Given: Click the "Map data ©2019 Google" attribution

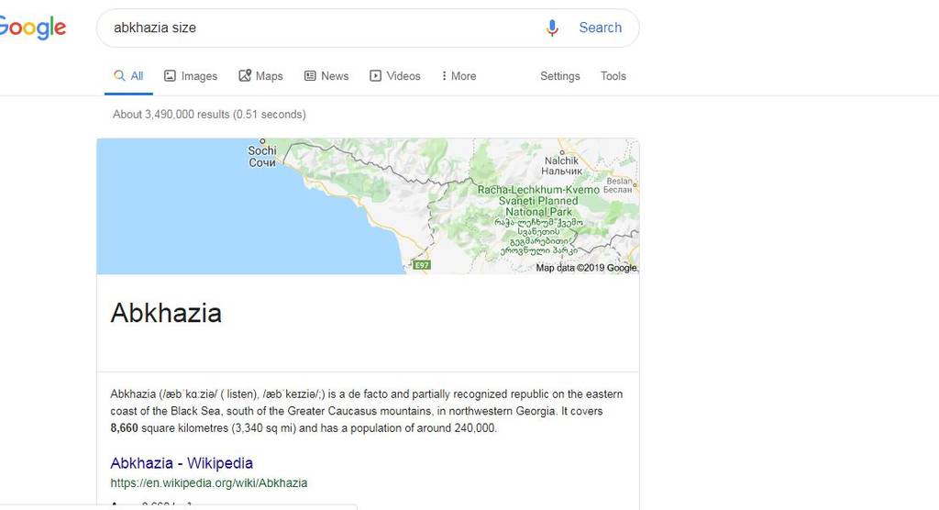Looking at the screenshot, I should click(x=586, y=268).
